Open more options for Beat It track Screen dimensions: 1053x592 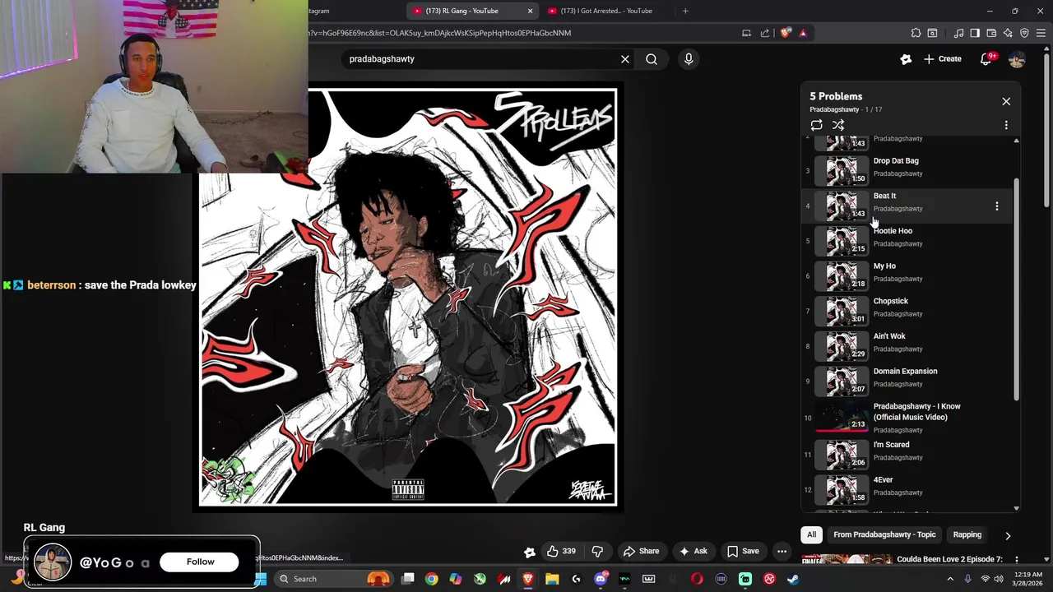point(997,206)
